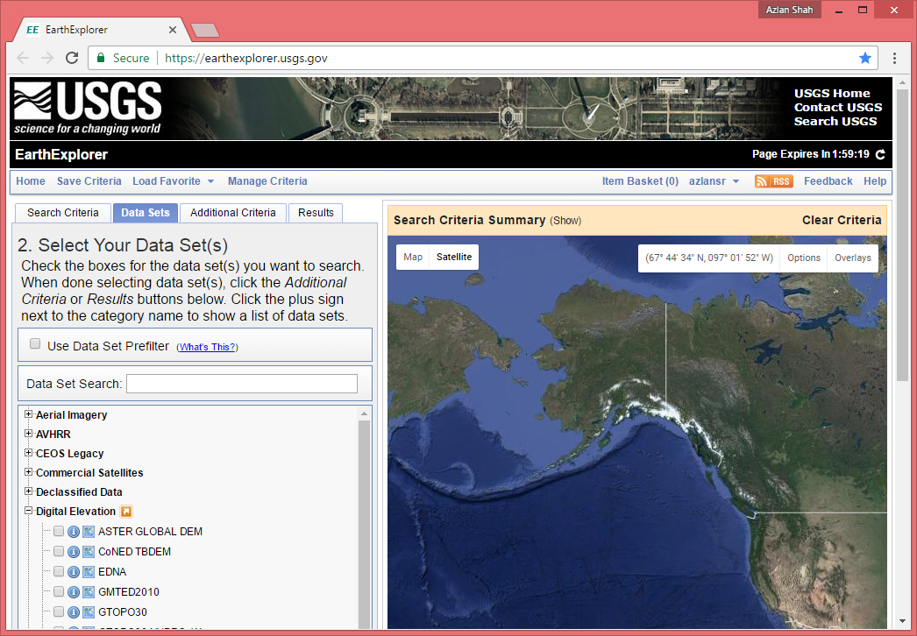Switch map to Satellite view
The height and width of the screenshot is (636, 917).
point(454,258)
